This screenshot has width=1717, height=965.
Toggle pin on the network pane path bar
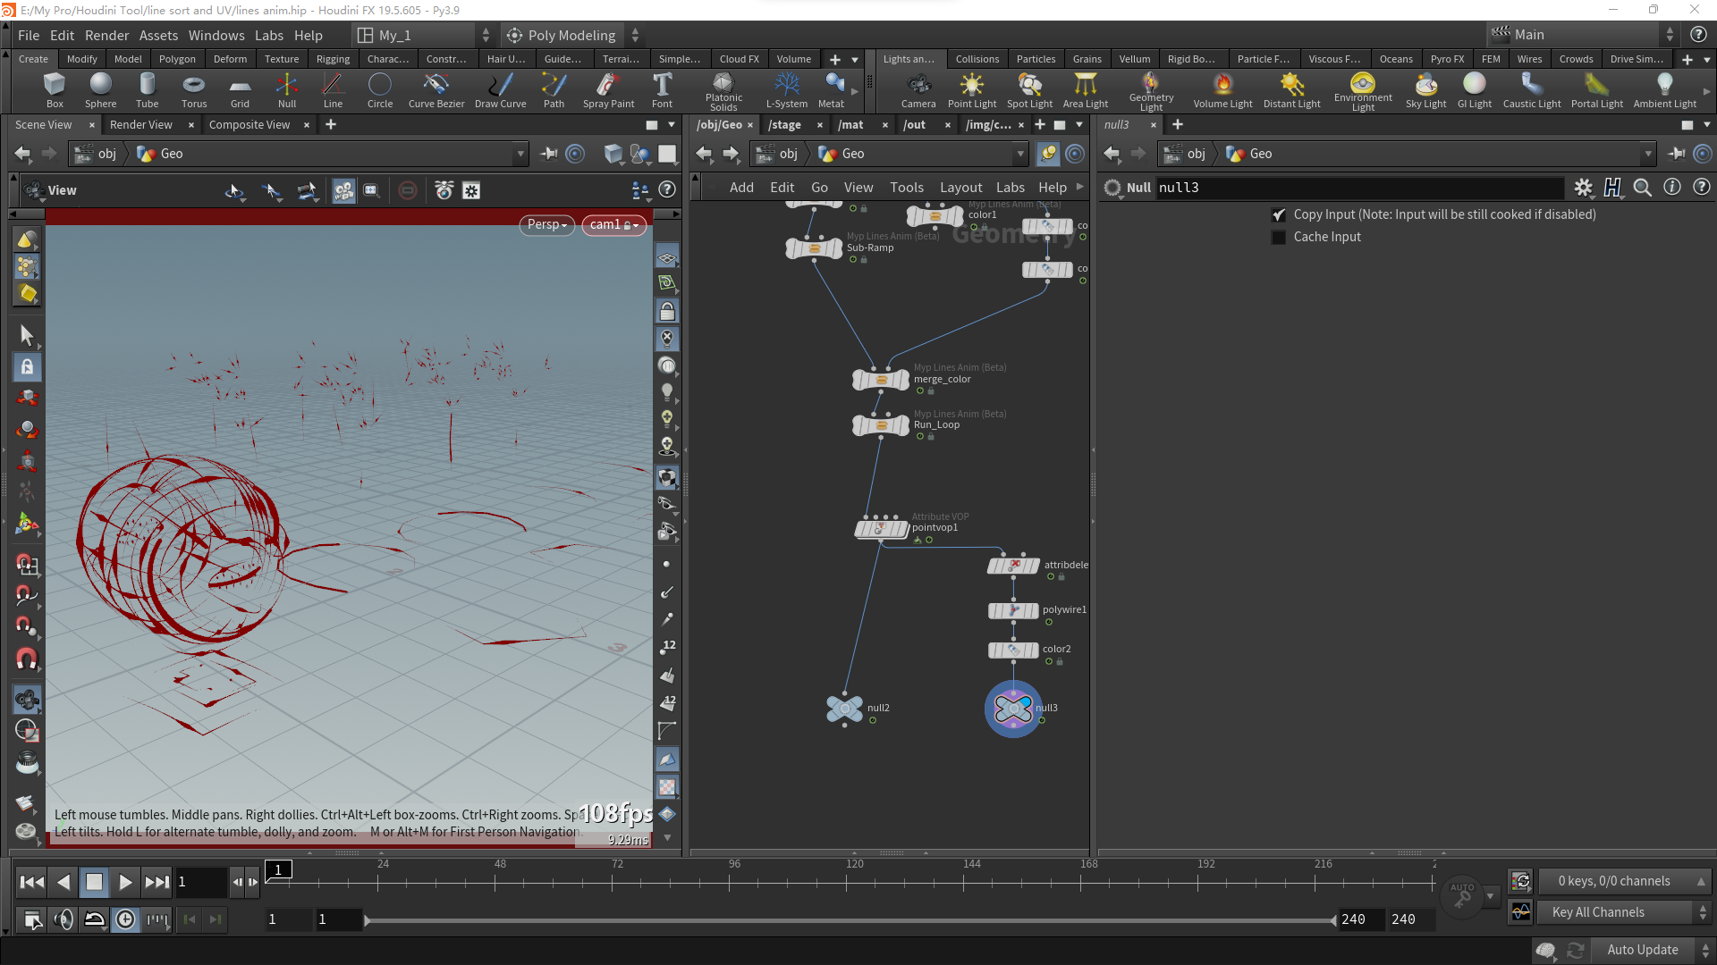[1048, 154]
